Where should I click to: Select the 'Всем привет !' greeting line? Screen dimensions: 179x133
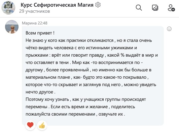pyautogui.click(x=40, y=33)
